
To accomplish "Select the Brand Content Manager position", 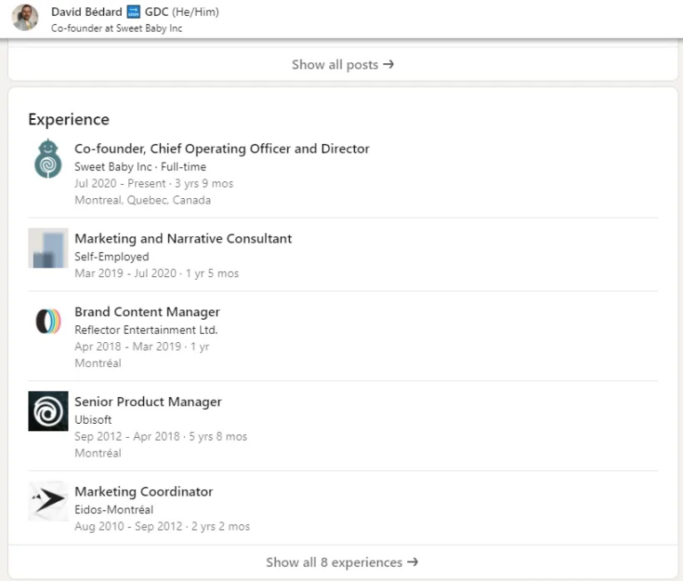I will (x=147, y=312).
